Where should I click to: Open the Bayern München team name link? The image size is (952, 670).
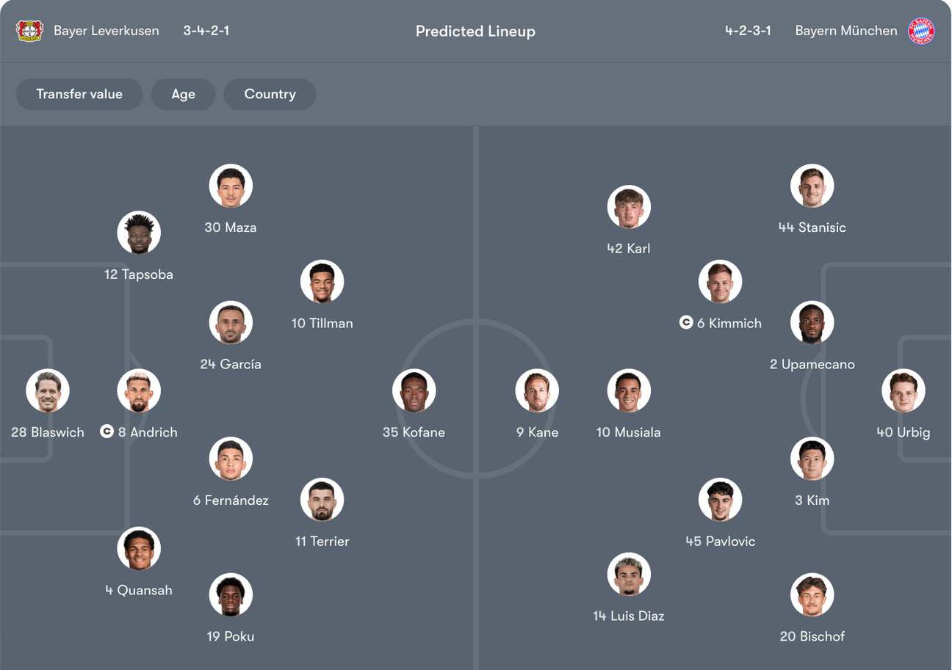coord(845,31)
